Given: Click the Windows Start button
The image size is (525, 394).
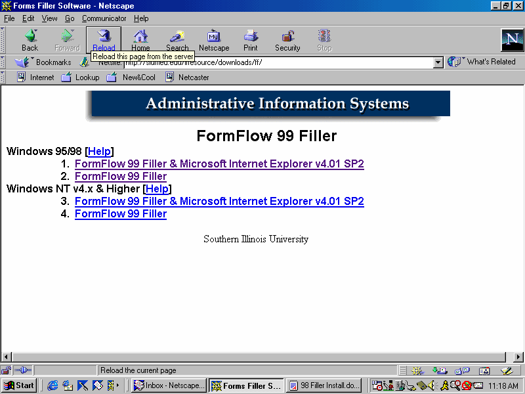Looking at the screenshot, I should [19, 385].
